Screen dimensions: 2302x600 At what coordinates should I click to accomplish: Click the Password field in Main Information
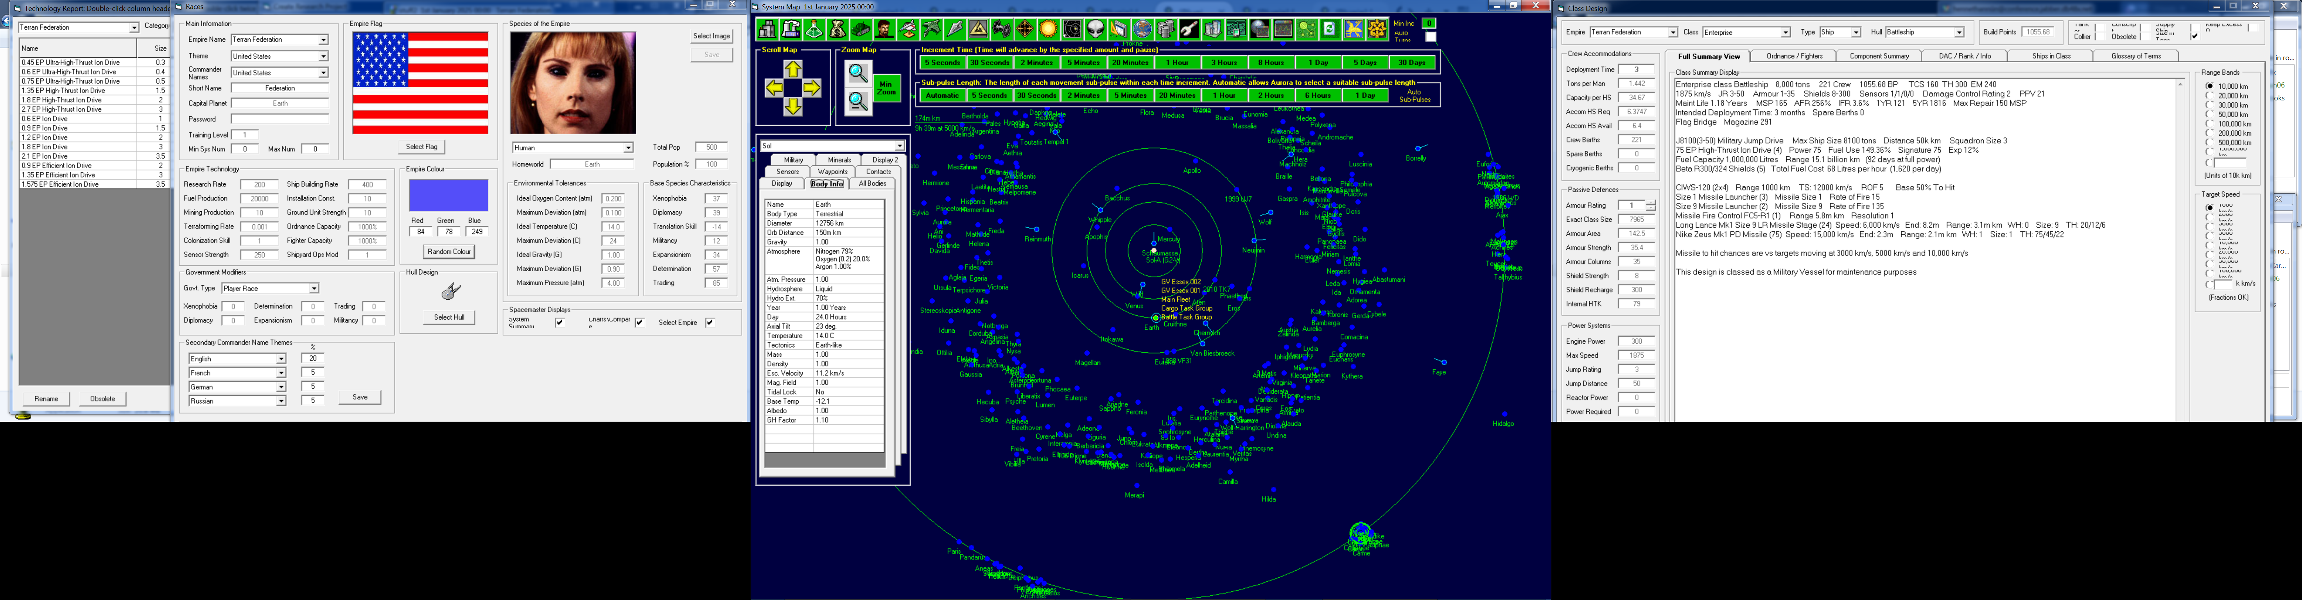click(280, 119)
